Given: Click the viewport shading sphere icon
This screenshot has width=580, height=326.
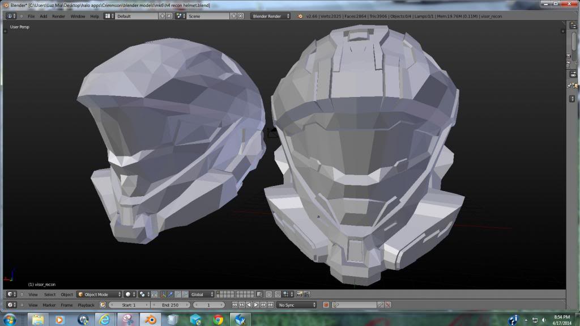Looking at the screenshot, I should coord(129,294).
